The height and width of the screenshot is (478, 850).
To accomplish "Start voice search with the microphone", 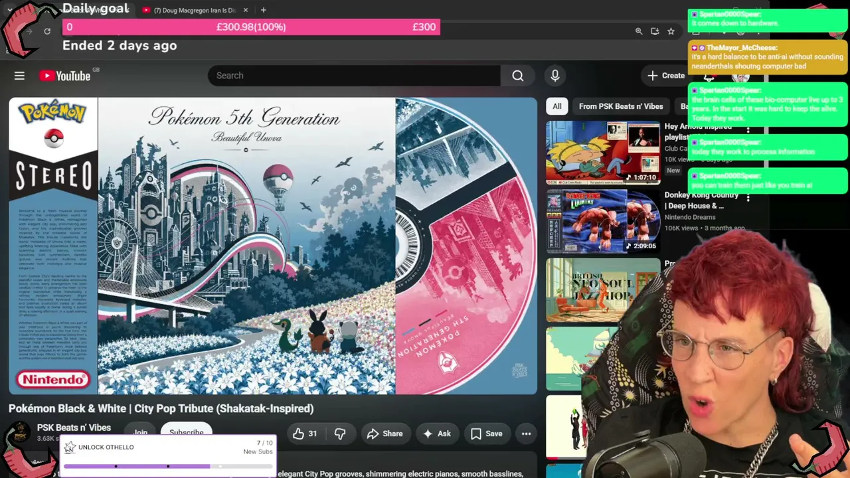I will click(555, 76).
